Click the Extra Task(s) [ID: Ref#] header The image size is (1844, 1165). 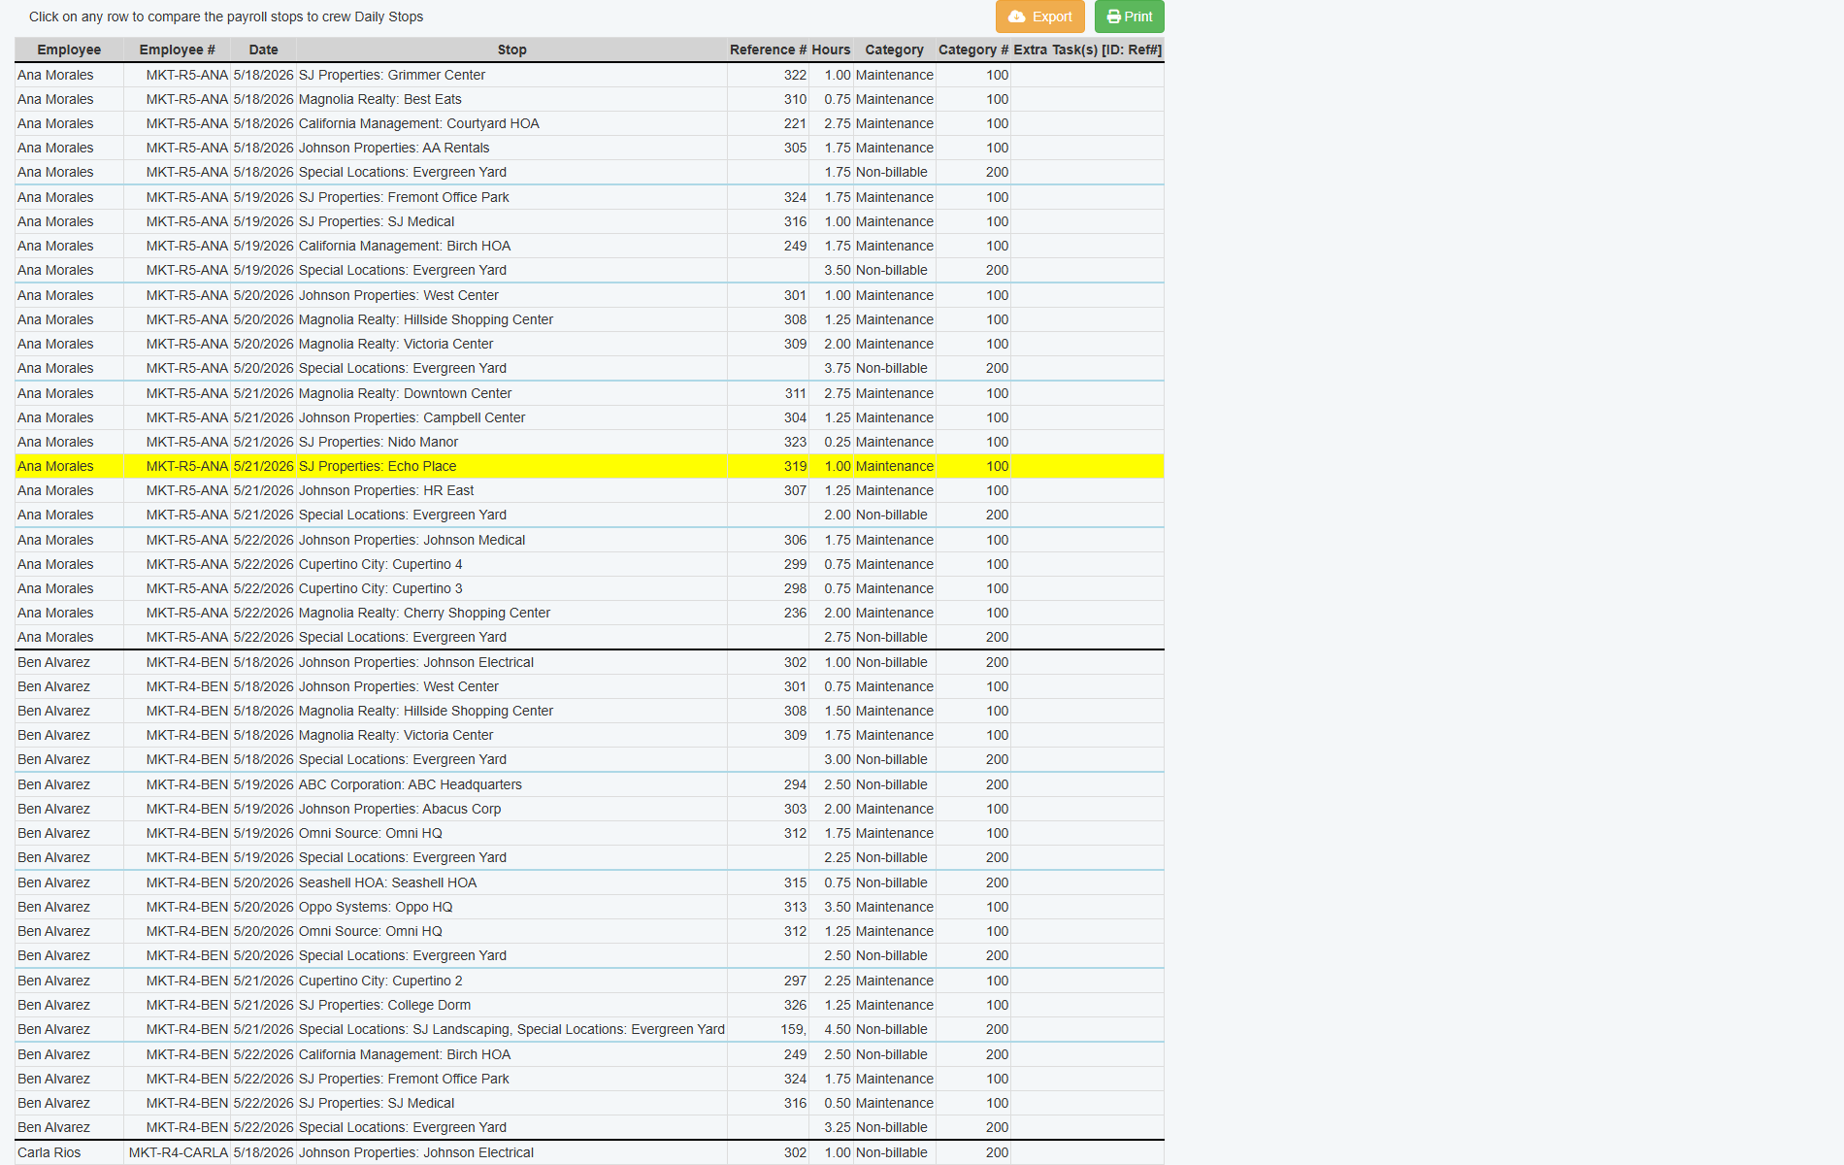(x=1087, y=50)
